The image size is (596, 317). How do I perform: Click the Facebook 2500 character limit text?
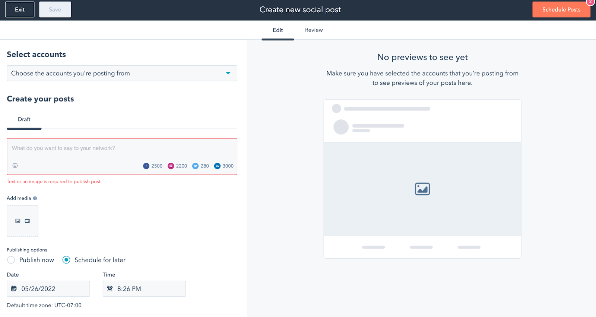click(157, 166)
